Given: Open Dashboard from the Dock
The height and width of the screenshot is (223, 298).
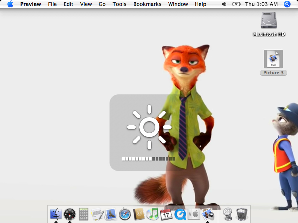Looking at the screenshot, I should [x=70, y=214].
